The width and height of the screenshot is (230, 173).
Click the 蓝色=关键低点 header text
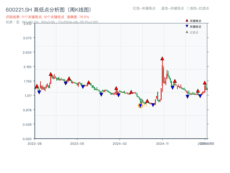(x=172, y=8)
